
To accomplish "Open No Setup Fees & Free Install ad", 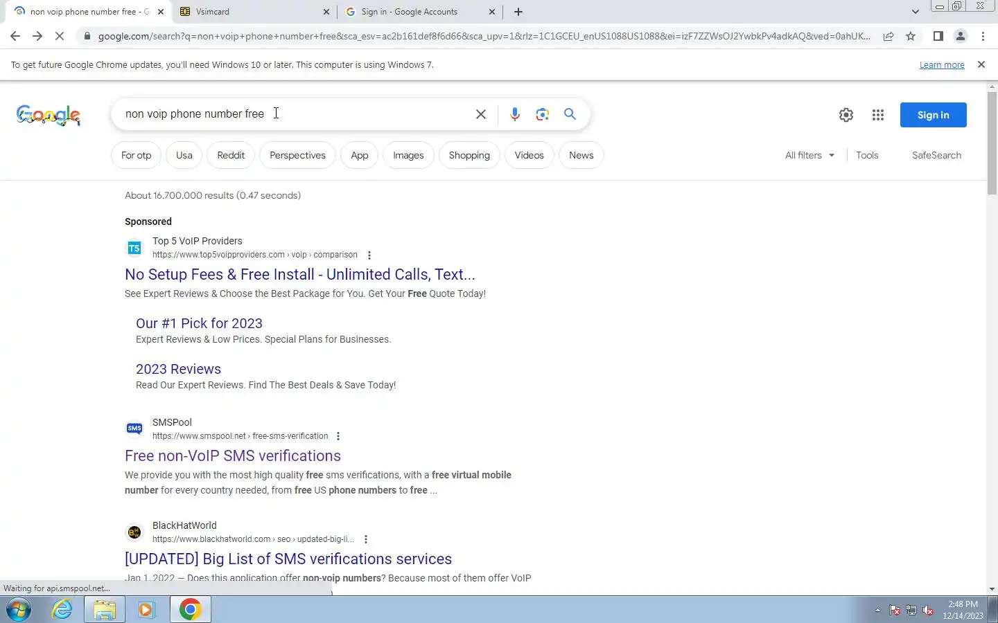I will coord(300,274).
